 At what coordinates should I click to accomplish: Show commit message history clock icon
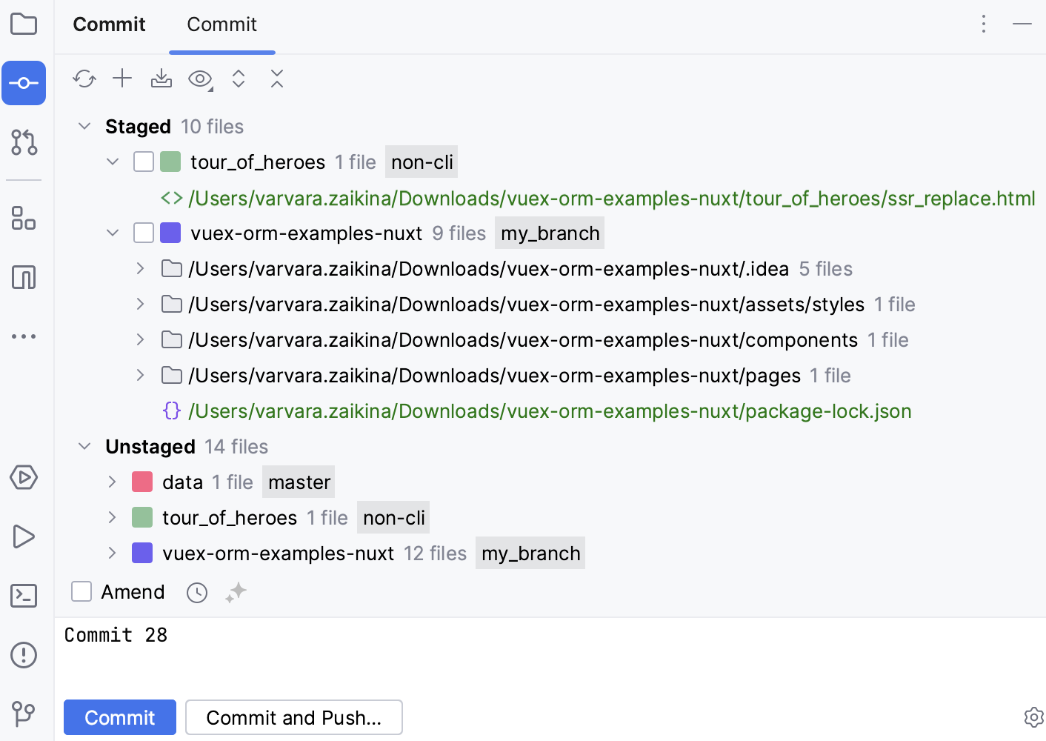[197, 592]
